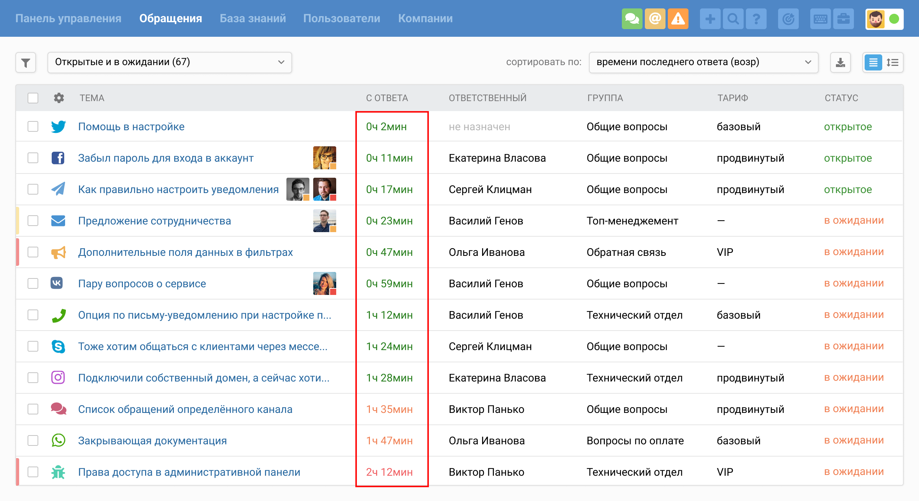919x501 pixels.
Task: Check the box for Помощь в настройке
Action: click(33, 126)
